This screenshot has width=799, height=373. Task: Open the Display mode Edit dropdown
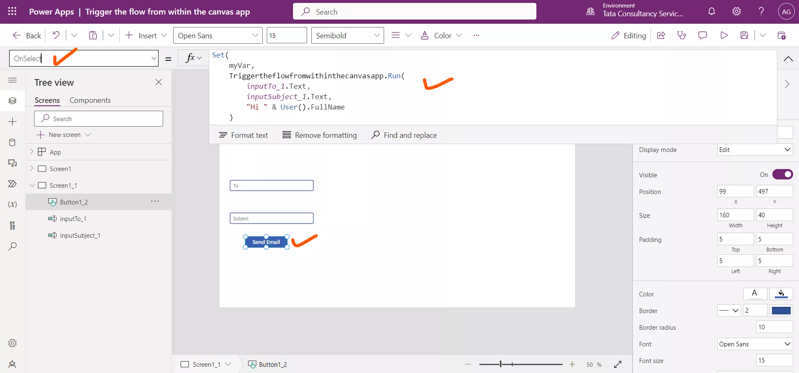click(x=755, y=149)
